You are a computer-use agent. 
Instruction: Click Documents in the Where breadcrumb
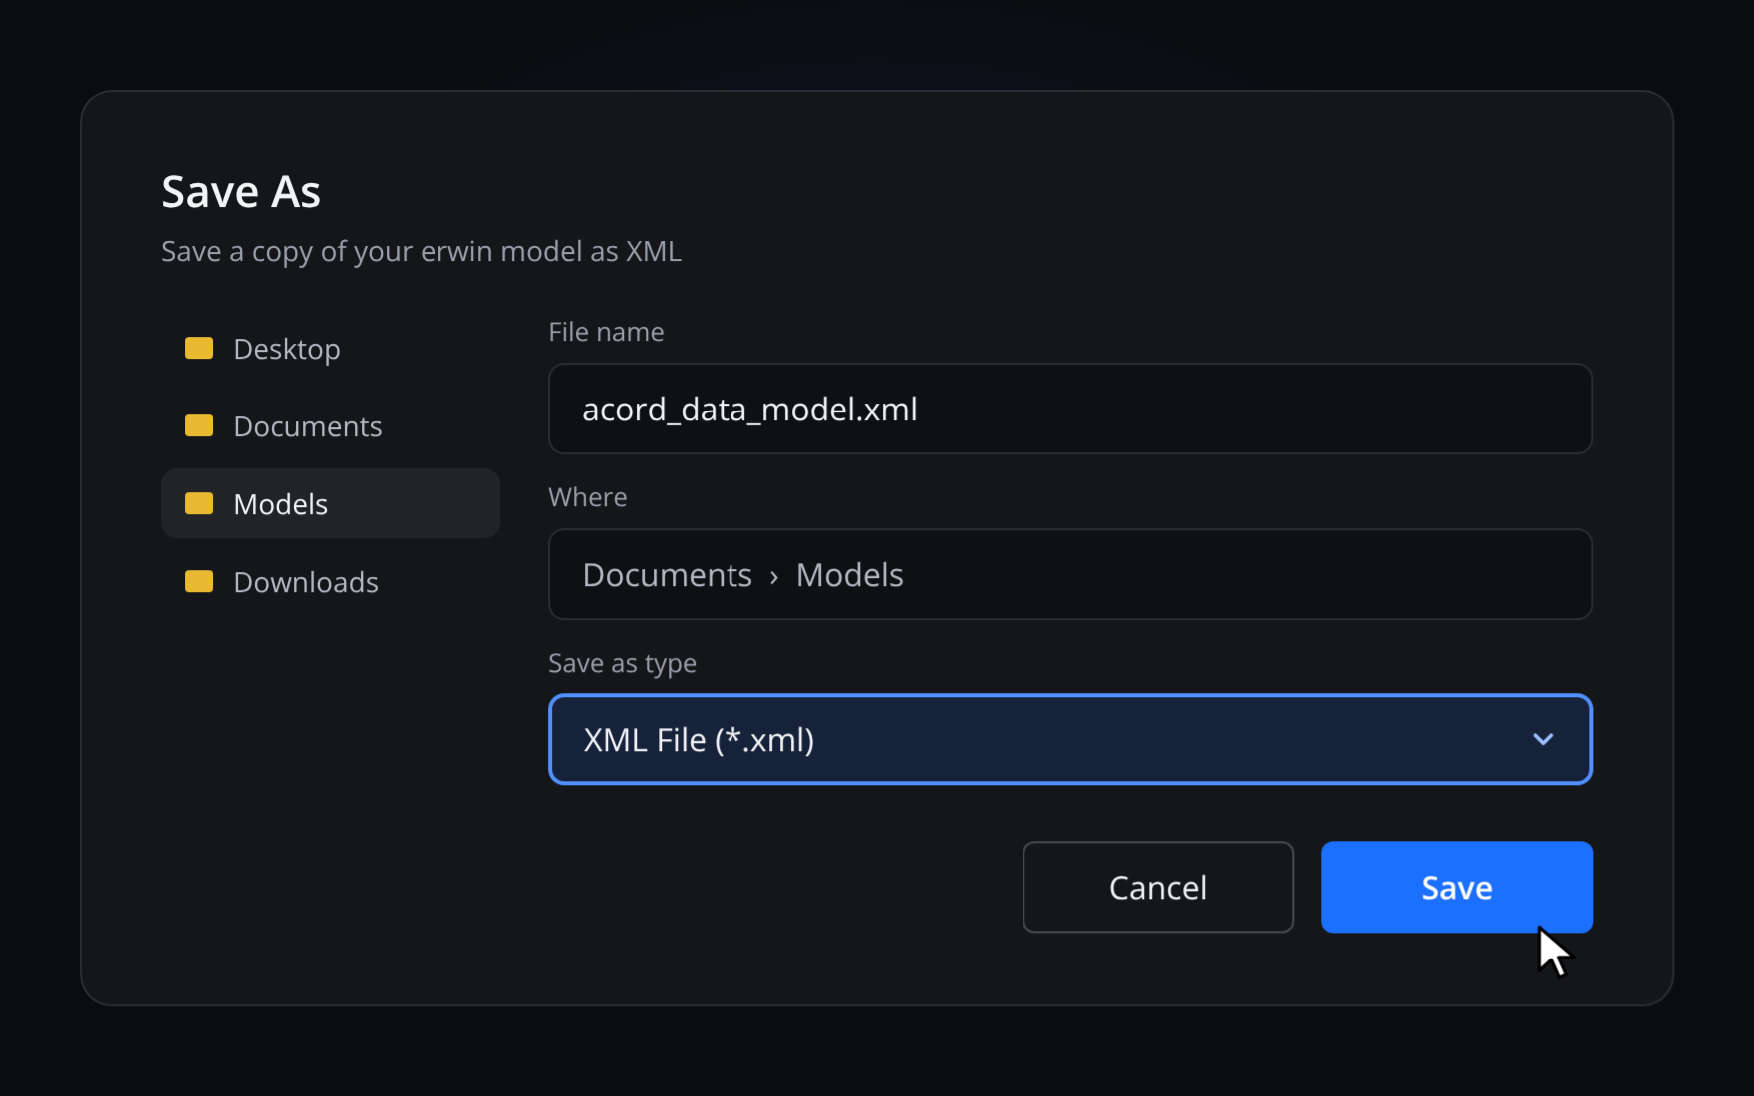(x=667, y=575)
